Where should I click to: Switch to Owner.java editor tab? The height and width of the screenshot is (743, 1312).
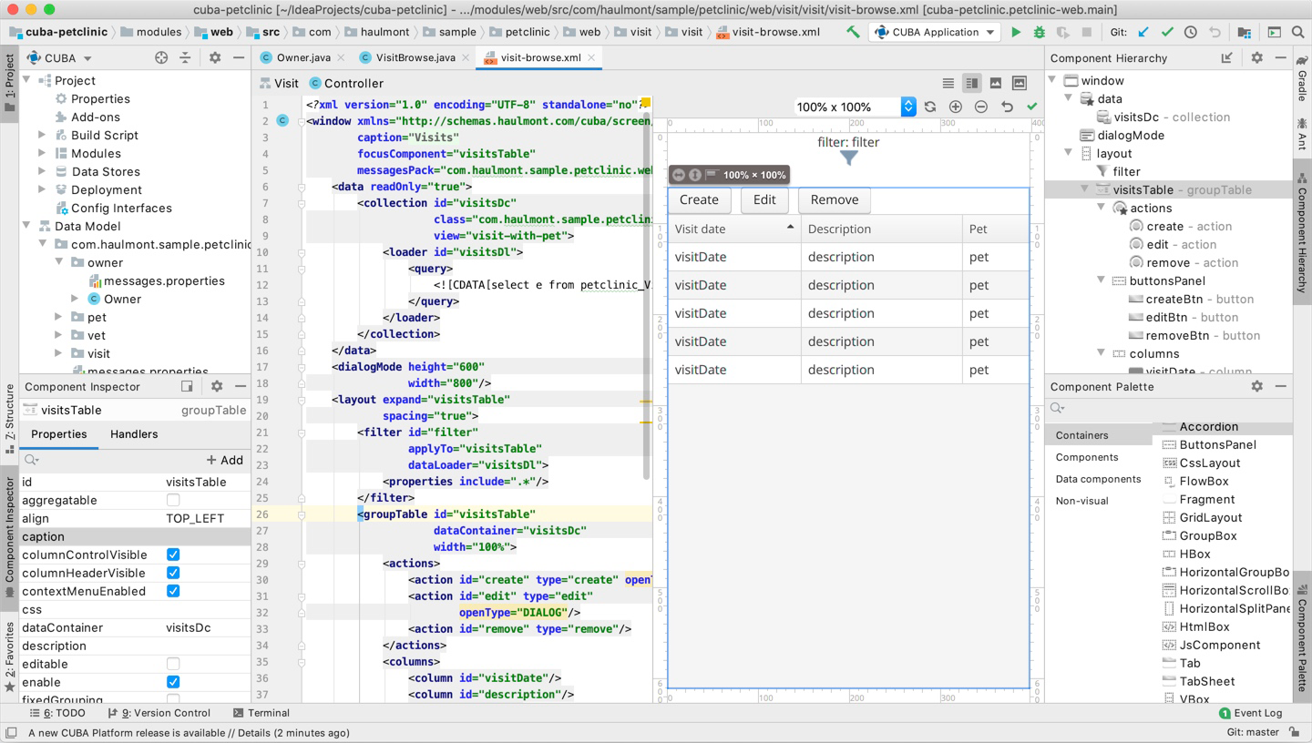click(x=302, y=57)
